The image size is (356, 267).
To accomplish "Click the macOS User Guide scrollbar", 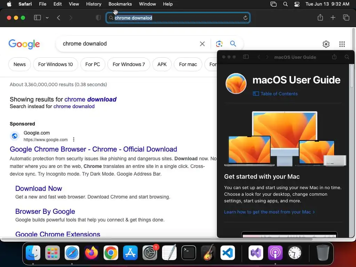I will [x=352, y=76].
